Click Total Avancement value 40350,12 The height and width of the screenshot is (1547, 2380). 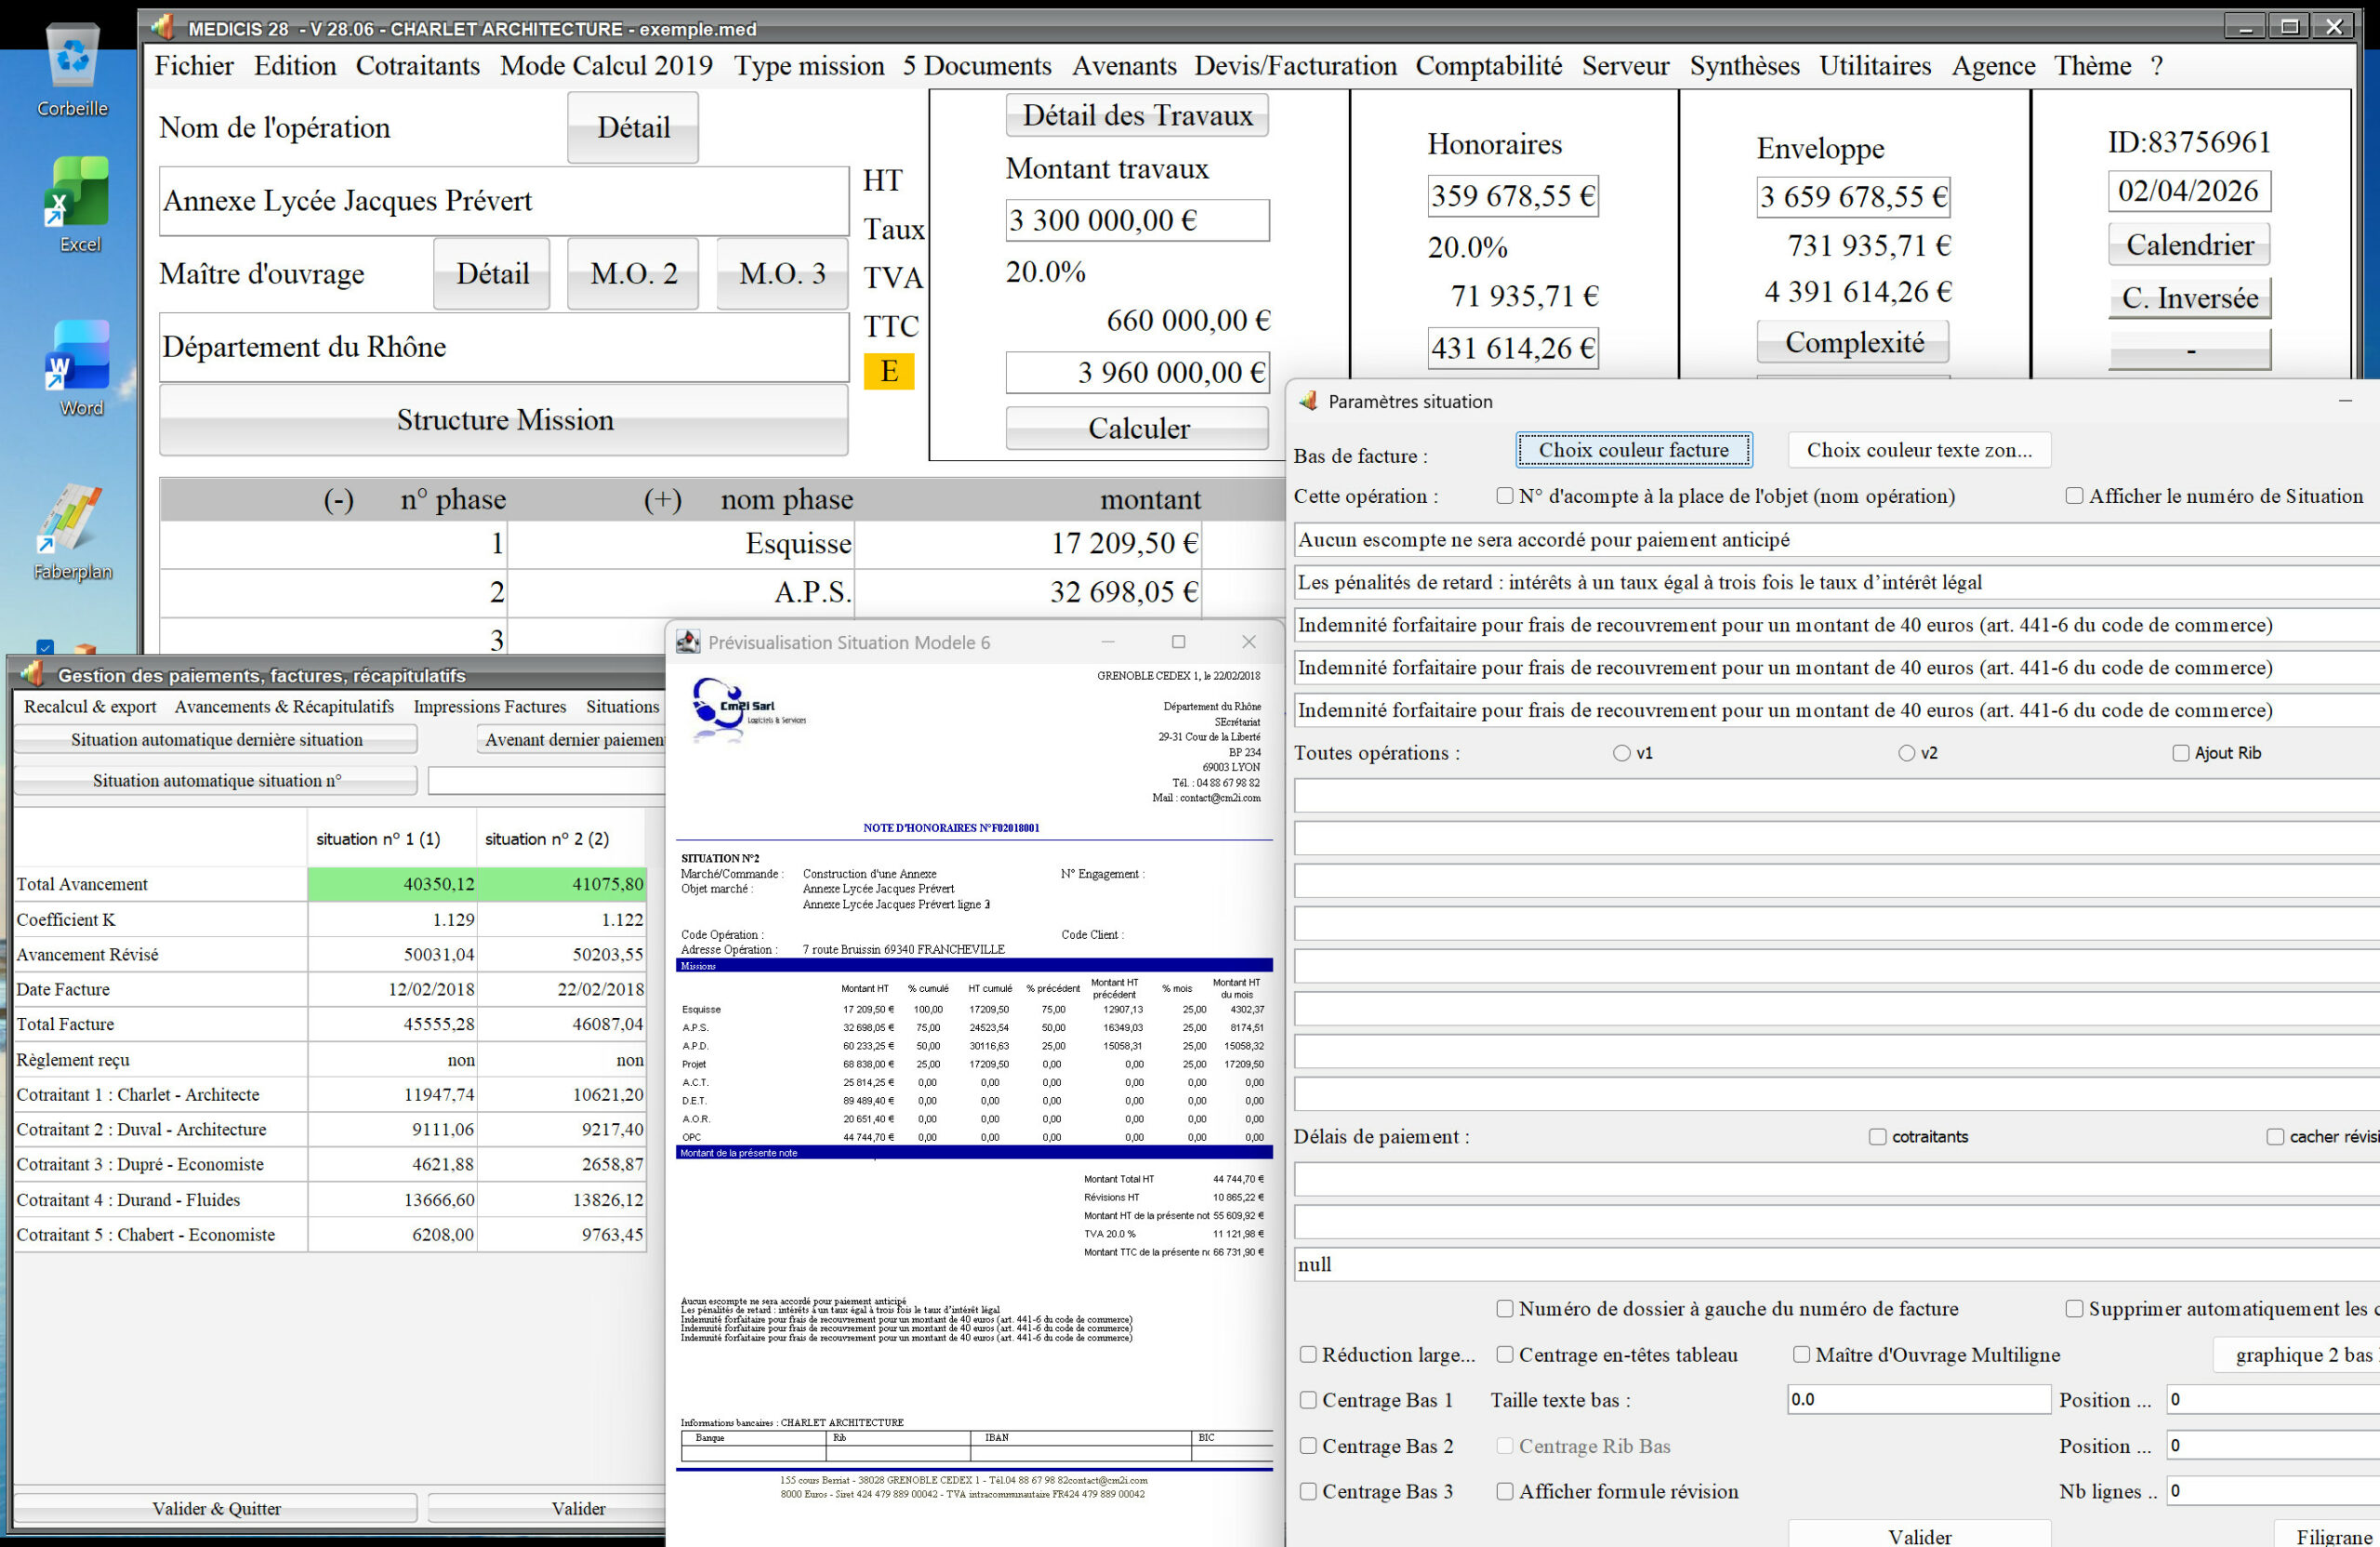[392, 885]
